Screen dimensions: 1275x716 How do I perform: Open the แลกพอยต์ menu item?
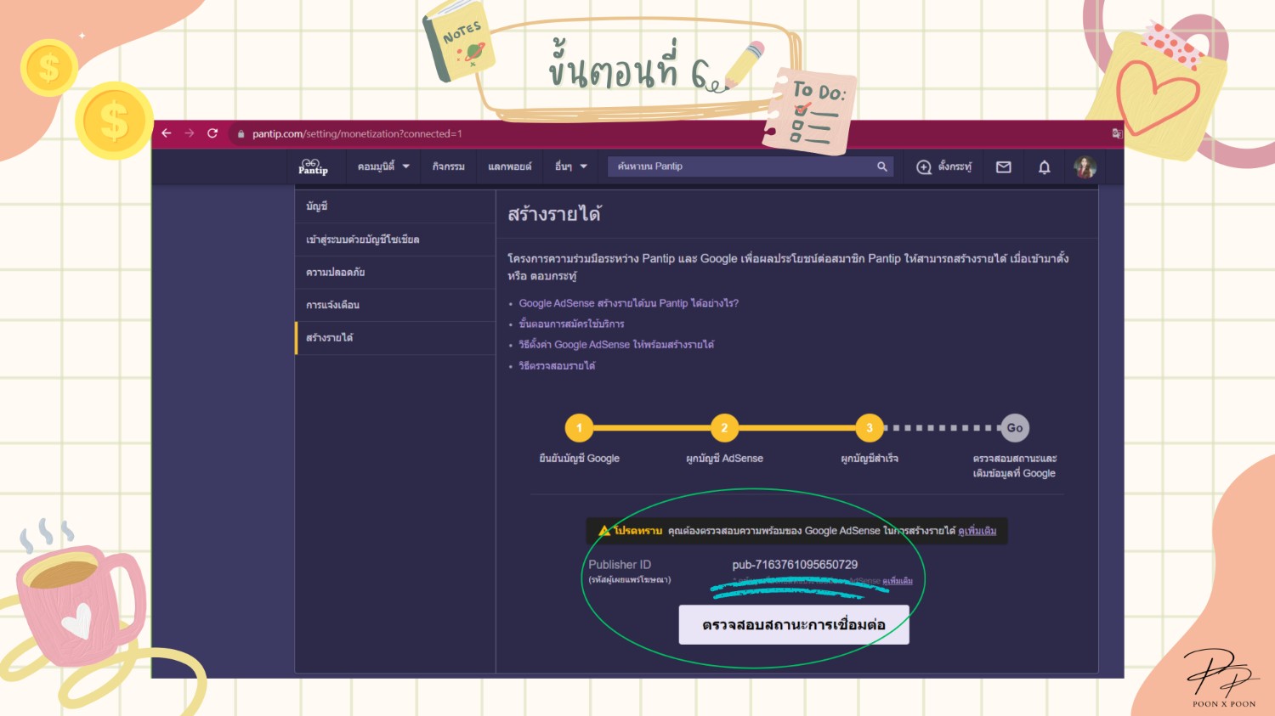[510, 166]
